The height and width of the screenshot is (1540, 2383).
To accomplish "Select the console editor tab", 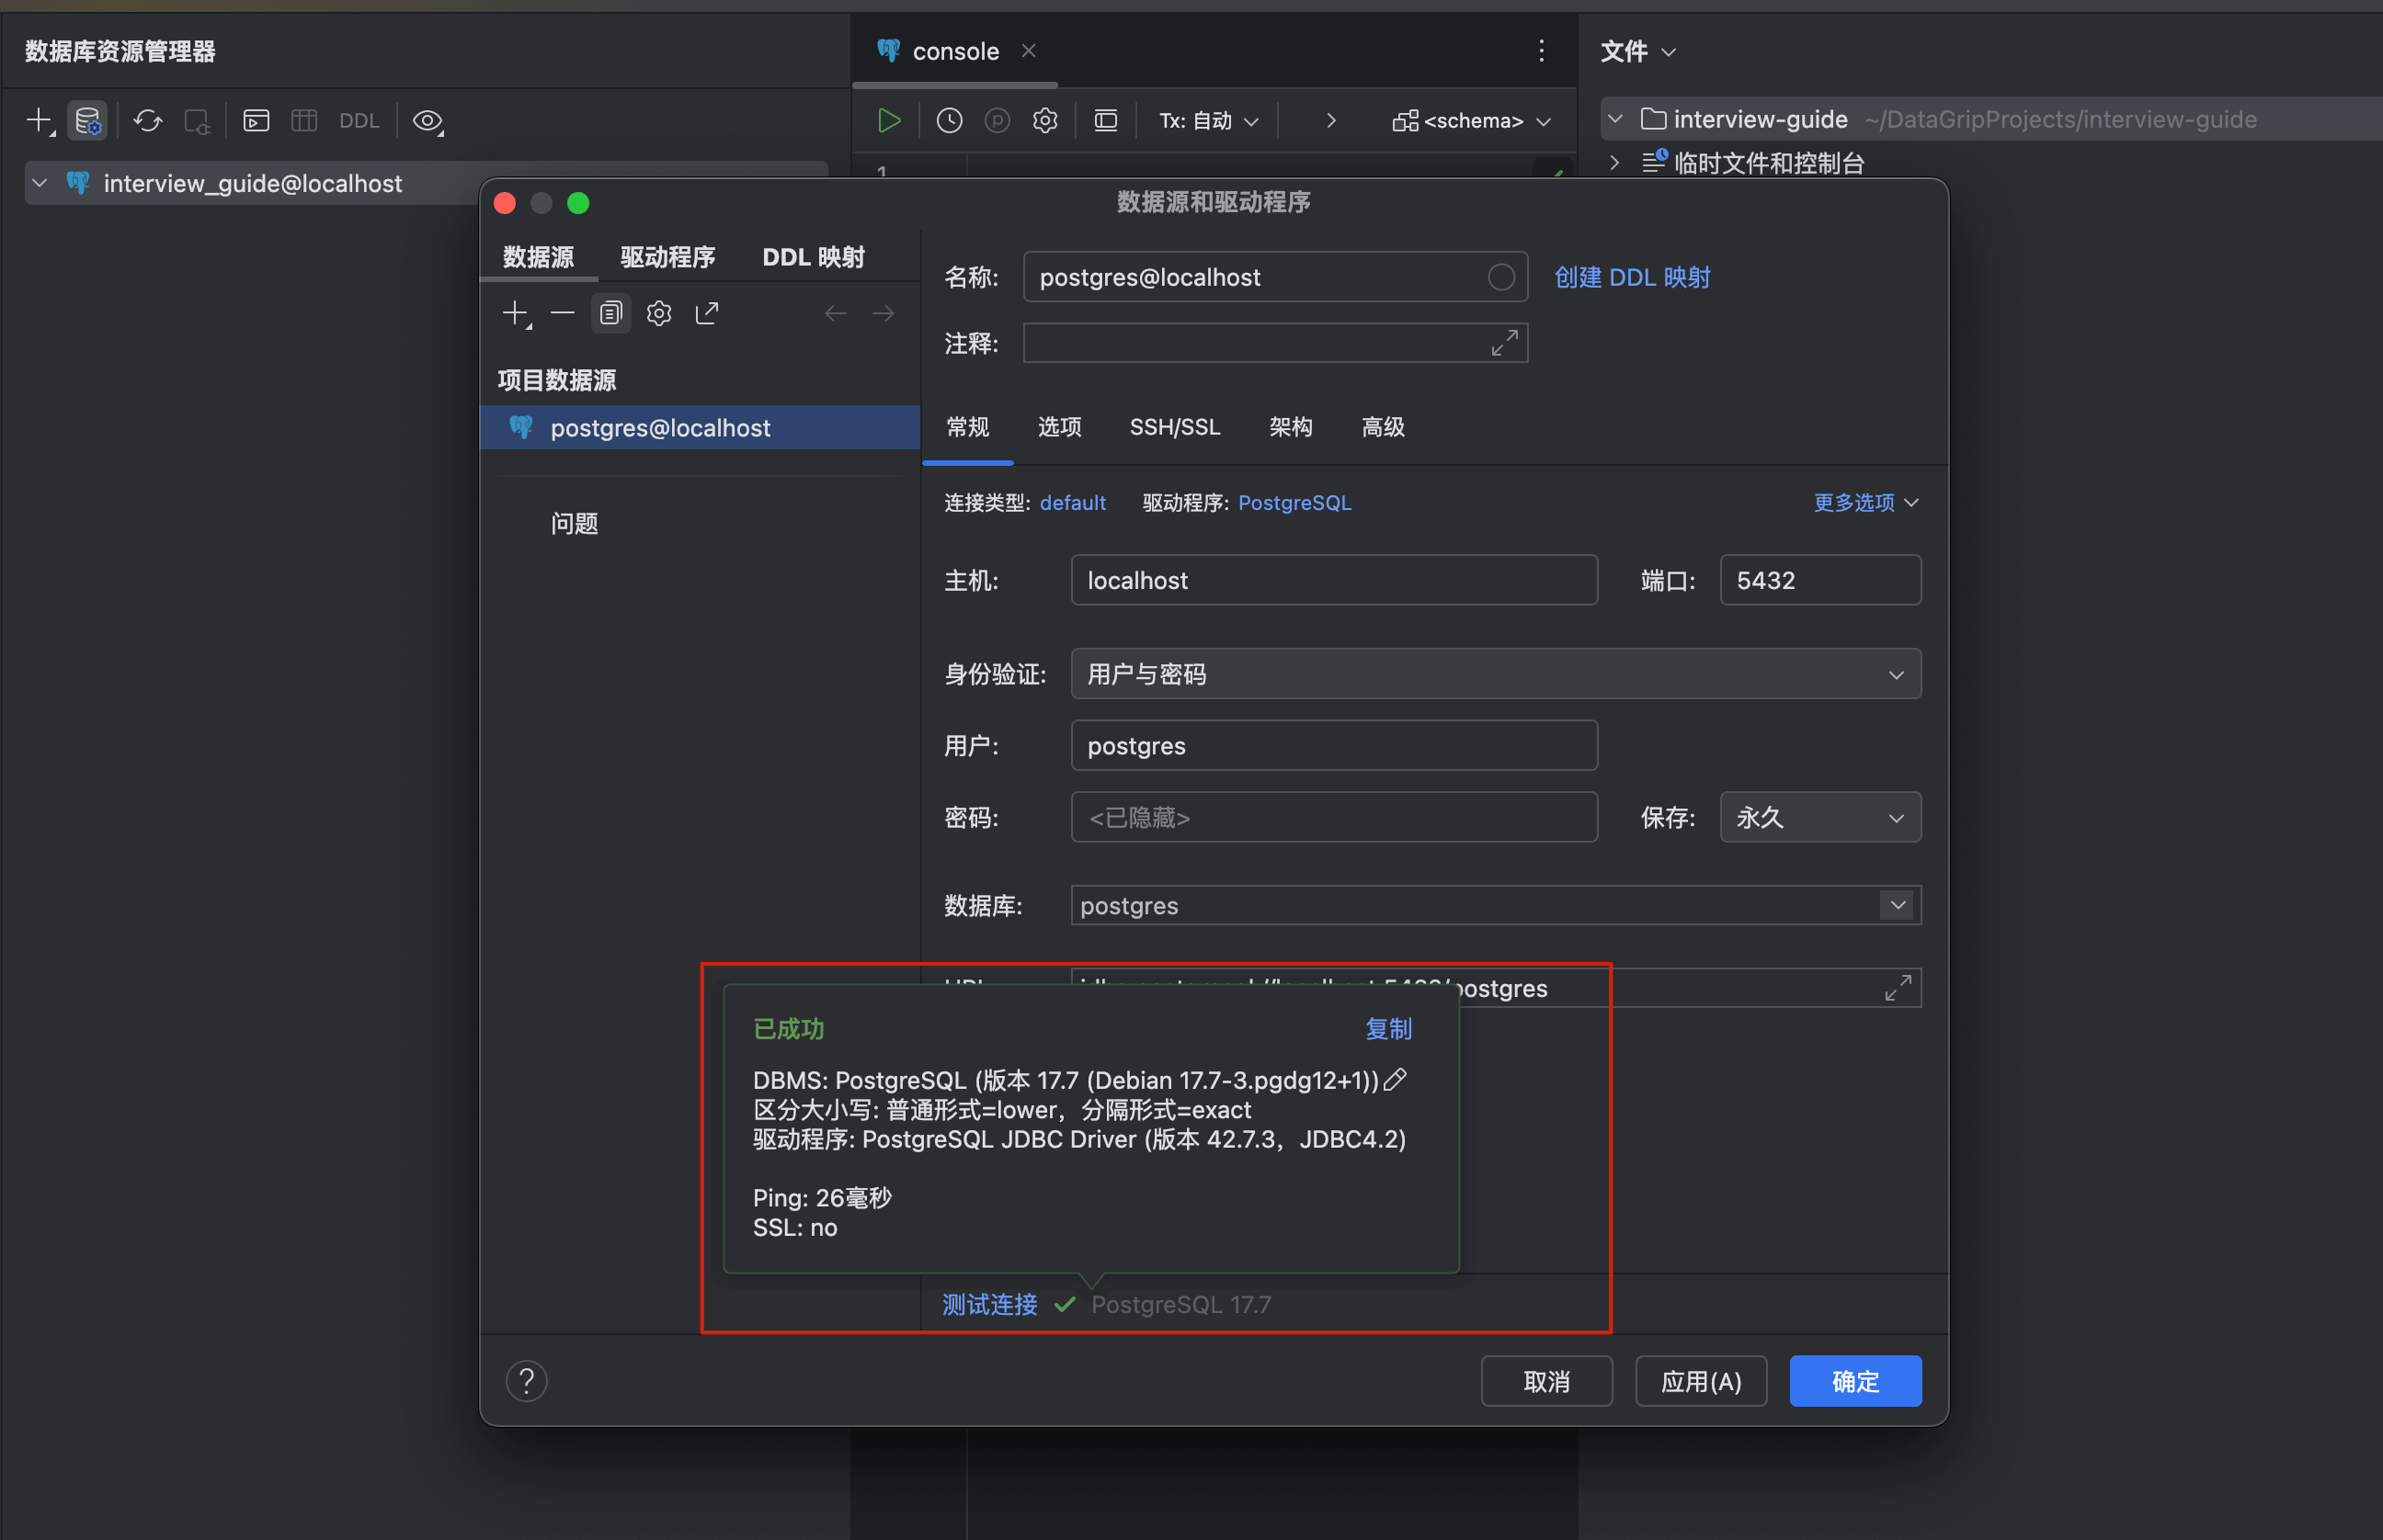I will 955,51.
